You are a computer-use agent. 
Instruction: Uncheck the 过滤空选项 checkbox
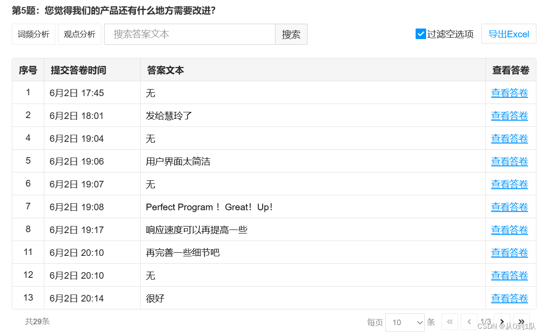point(420,34)
